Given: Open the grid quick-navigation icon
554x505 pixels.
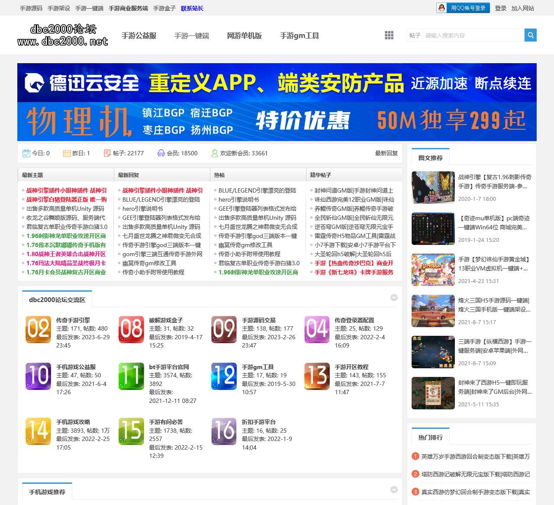Looking at the screenshot, I should pos(389,35).
